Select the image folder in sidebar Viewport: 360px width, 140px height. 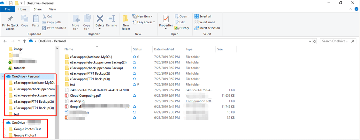click(x=18, y=49)
